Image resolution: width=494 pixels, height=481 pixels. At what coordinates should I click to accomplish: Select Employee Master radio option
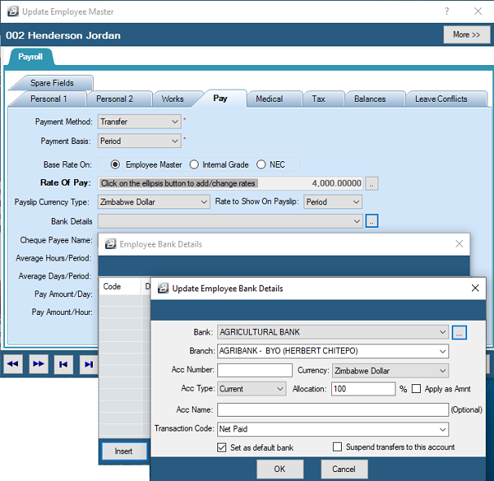tap(115, 164)
